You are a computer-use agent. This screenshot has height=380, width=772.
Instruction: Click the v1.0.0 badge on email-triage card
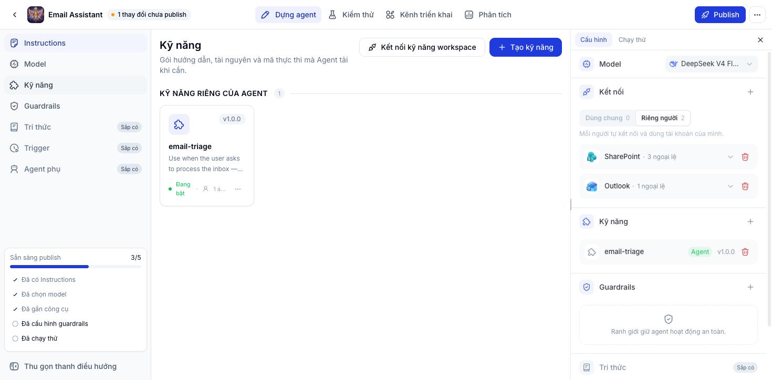click(x=232, y=119)
